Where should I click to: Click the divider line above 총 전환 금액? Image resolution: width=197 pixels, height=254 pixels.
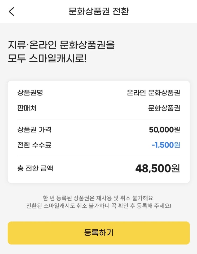coord(99,156)
